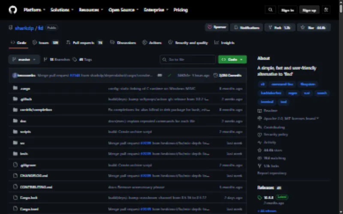Select the rust topic tag

click(307, 93)
